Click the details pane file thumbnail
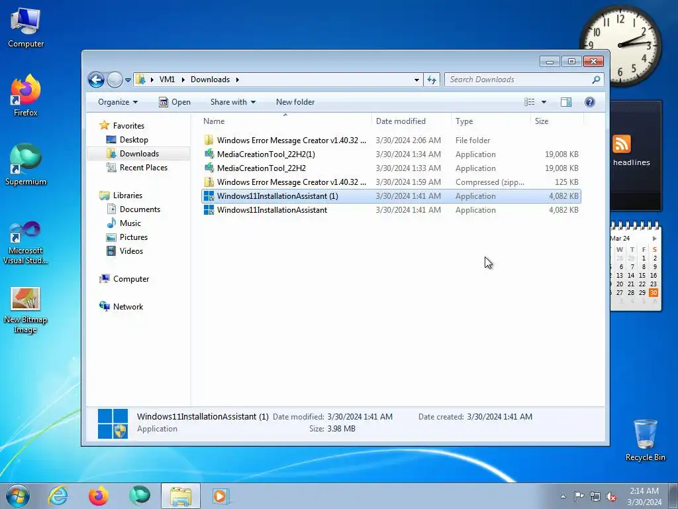Viewport: 678px width, 509px height. tap(113, 424)
